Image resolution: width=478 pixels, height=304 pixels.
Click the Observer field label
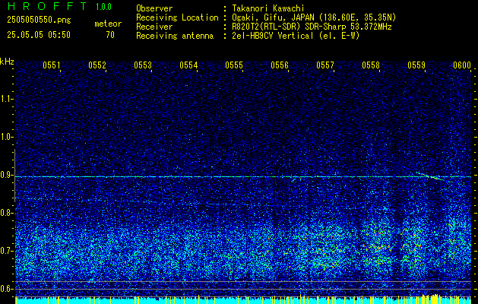click(x=154, y=8)
